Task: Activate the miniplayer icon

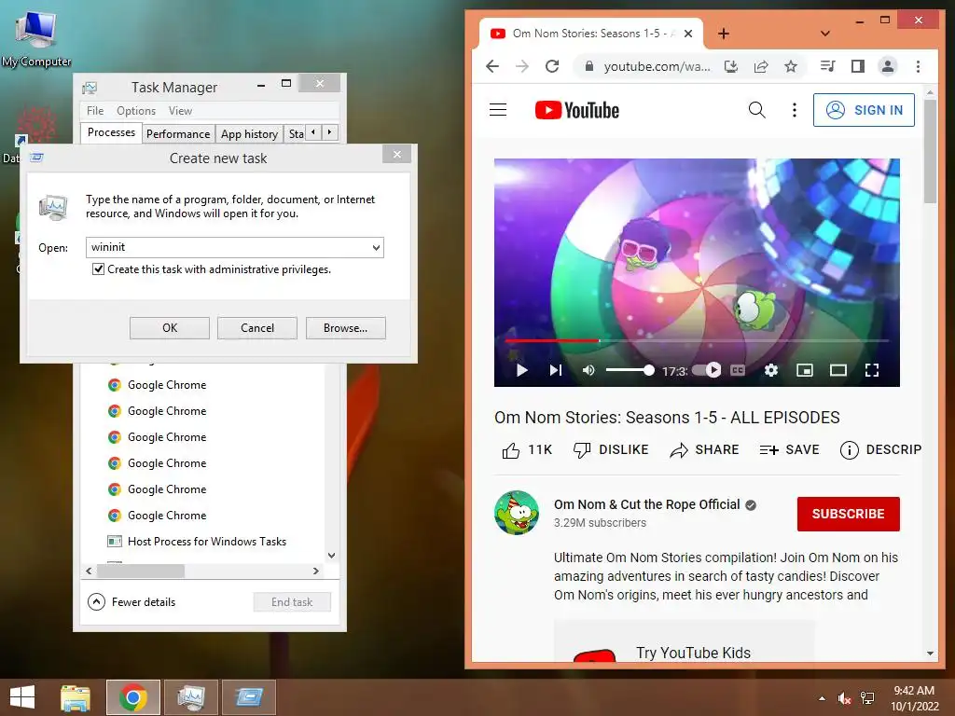Action: click(805, 370)
